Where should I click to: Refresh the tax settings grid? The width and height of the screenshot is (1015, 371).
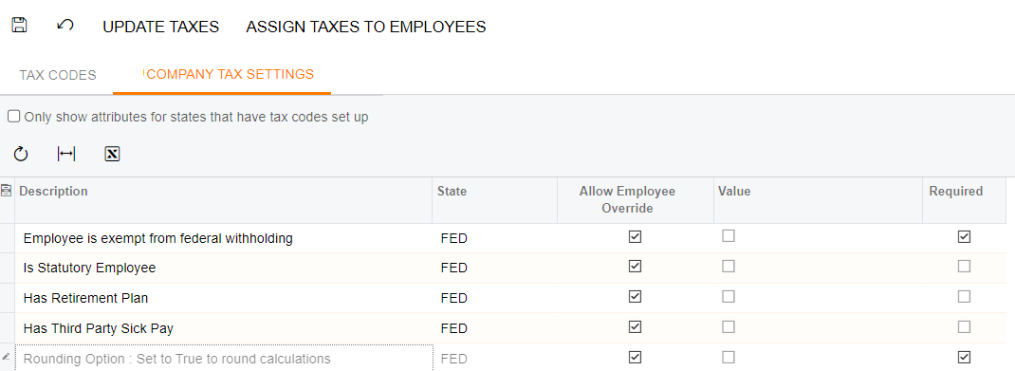(x=21, y=154)
